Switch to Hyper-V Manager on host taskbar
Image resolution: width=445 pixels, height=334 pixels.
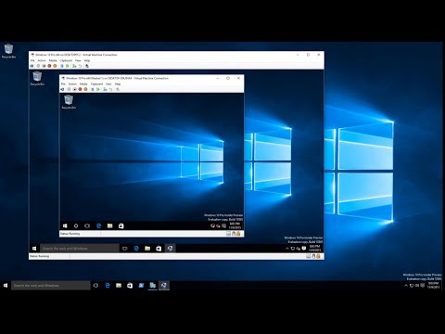click(153, 286)
